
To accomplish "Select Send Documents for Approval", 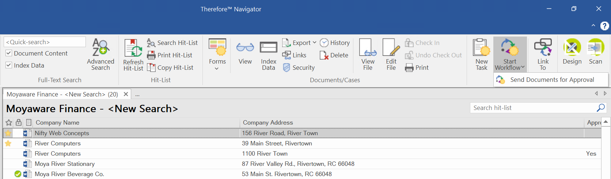I will (x=551, y=80).
